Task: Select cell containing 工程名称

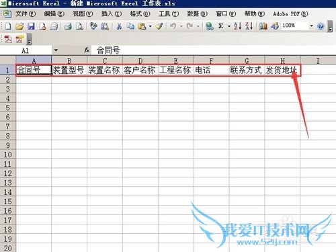Action: pyautogui.click(x=176, y=70)
